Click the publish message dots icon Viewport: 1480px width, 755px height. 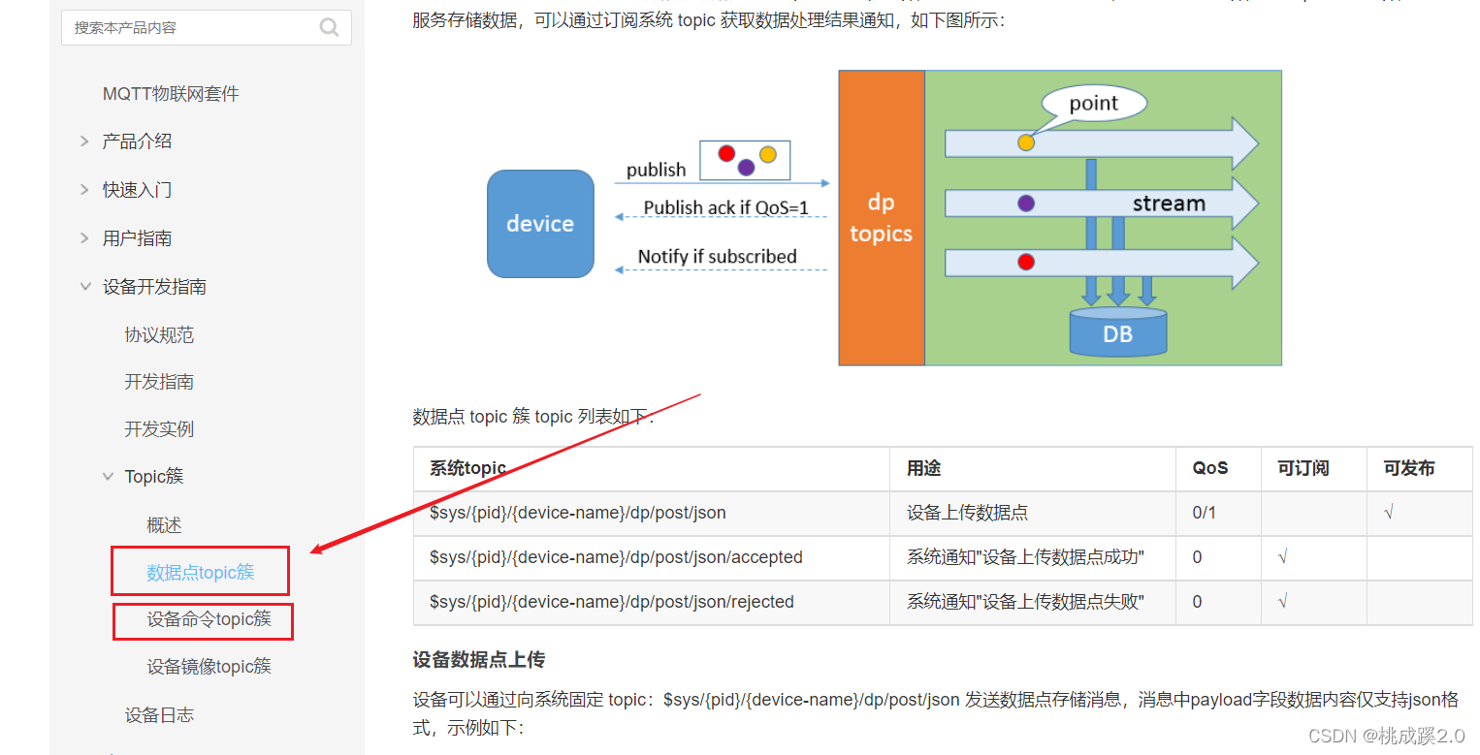point(745,159)
